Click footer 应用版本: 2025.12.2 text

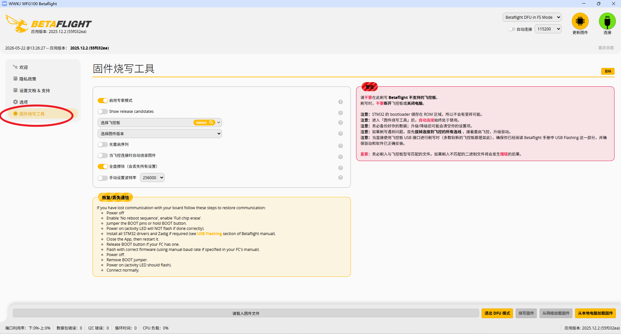click(592, 328)
